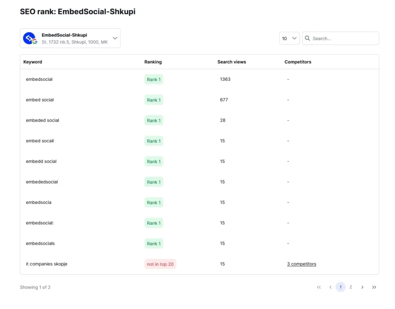Viewport: 395px width, 309px height.
Task: Select page 2 in pagination
Action: [351, 287]
